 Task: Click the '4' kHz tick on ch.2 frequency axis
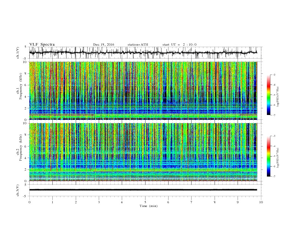[26, 158]
